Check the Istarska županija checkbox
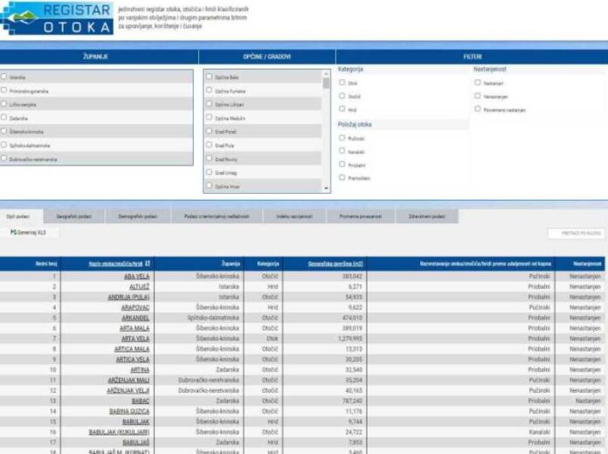The image size is (608, 454). coord(4,77)
